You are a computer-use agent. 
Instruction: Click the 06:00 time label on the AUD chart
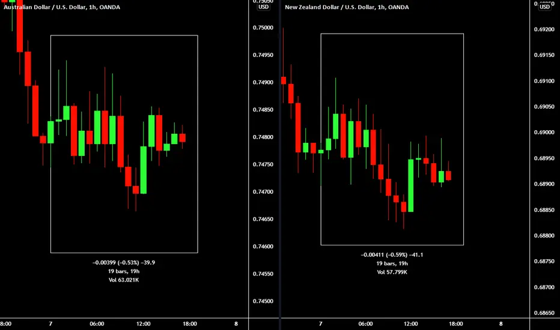pos(97,324)
